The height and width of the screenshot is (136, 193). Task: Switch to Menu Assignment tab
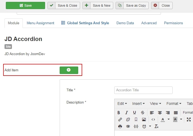[x=40, y=23]
